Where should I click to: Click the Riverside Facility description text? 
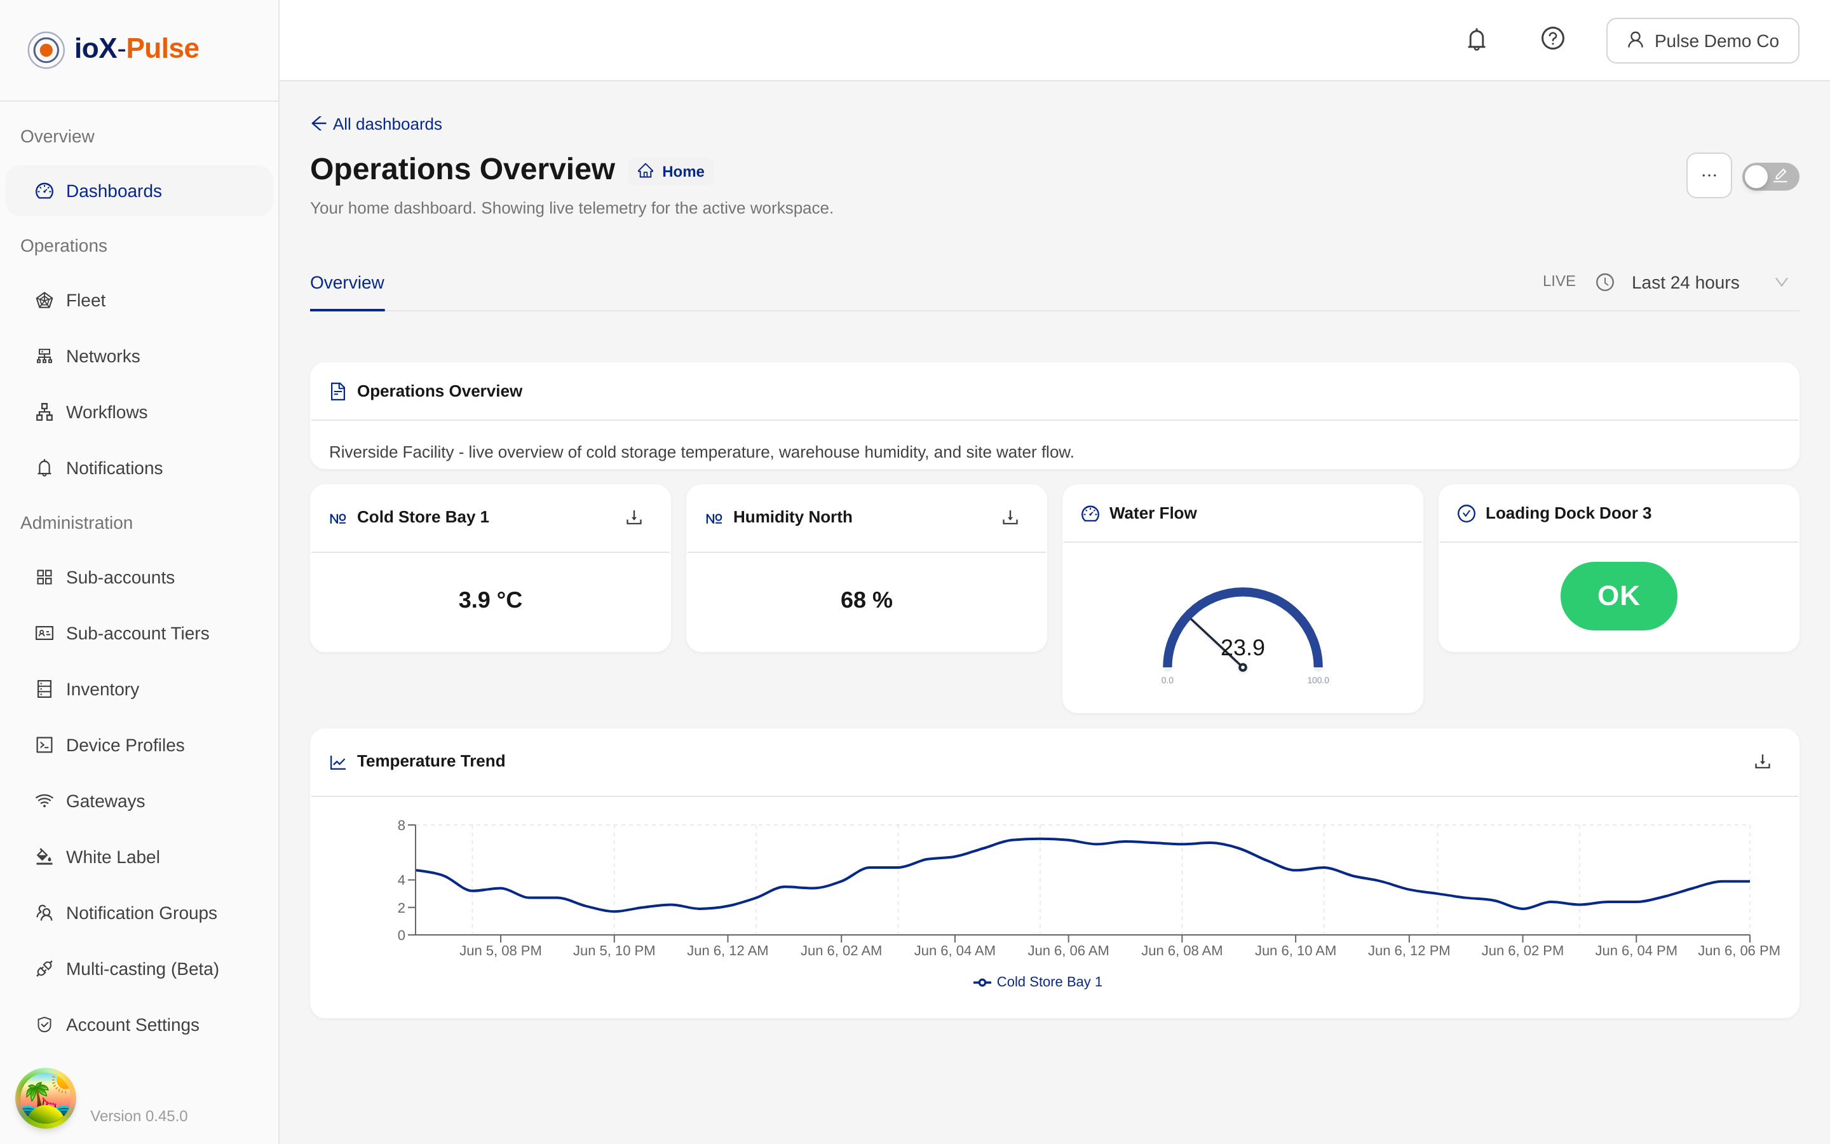click(x=701, y=453)
